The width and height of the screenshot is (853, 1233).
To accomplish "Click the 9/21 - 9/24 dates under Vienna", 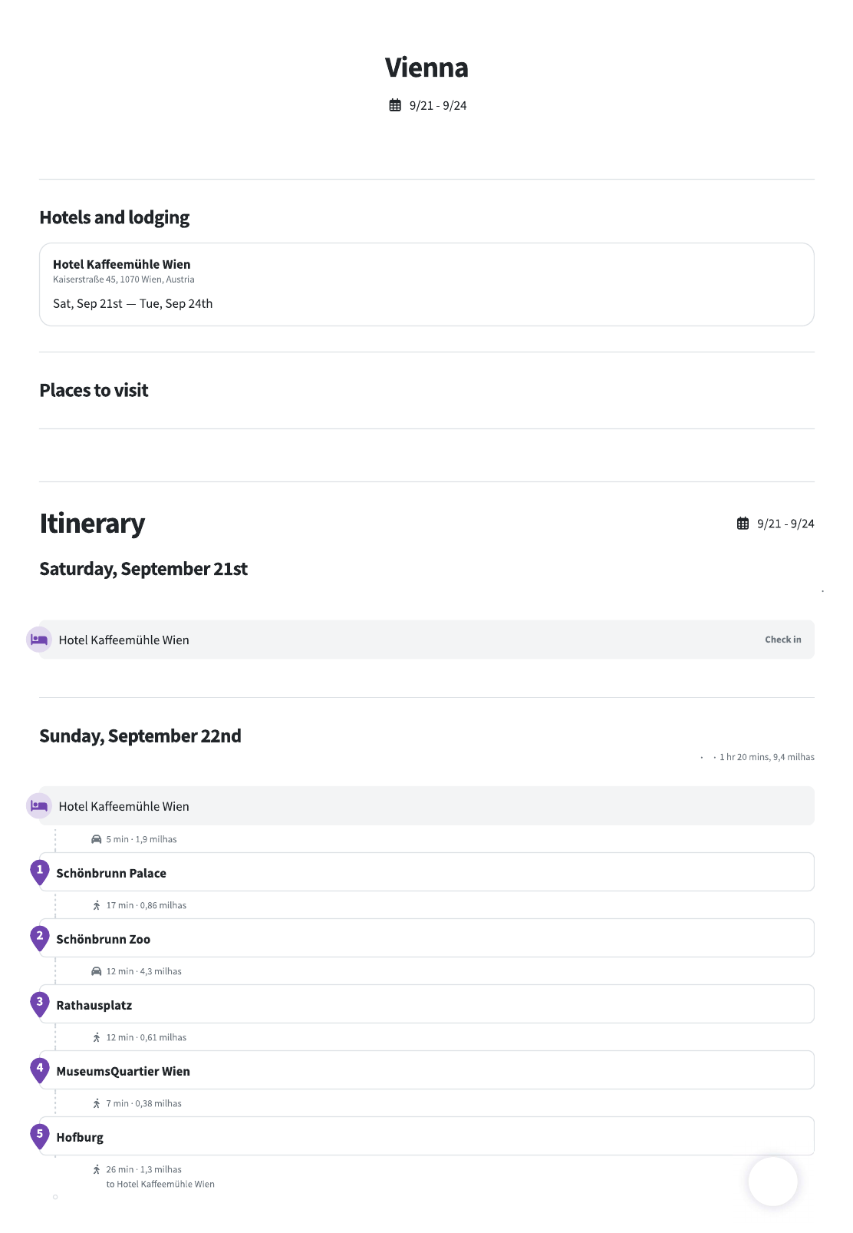I will click(x=437, y=105).
